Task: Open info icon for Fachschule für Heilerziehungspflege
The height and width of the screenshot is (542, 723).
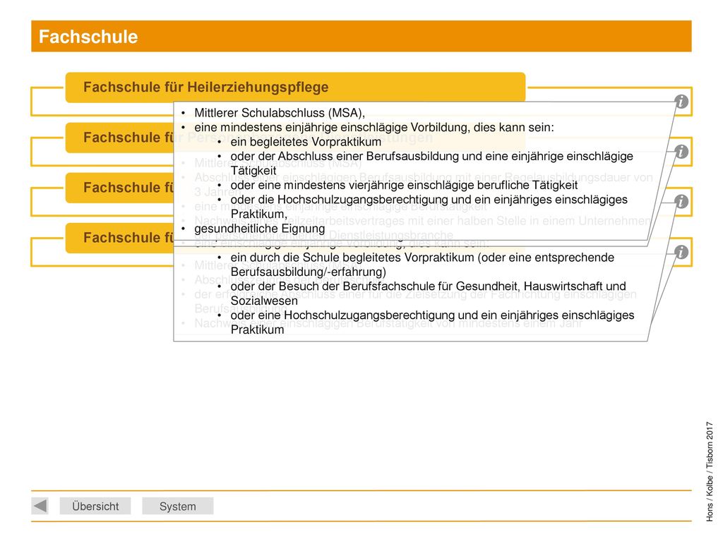Action: [x=681, y=102]
